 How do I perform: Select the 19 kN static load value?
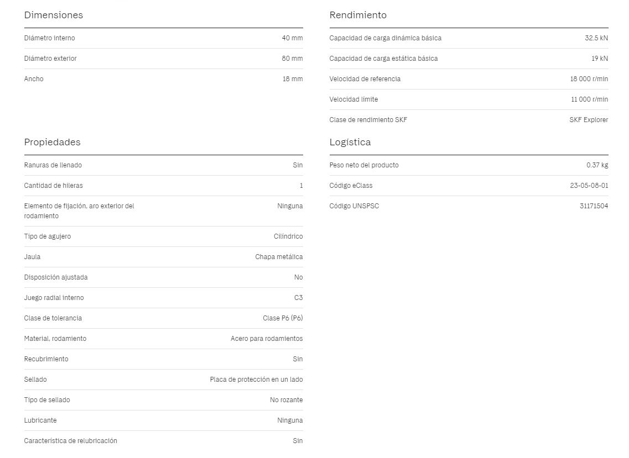point(599,59)
